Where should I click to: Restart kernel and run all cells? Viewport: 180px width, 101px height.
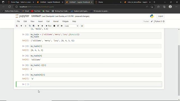coord(62,26)
